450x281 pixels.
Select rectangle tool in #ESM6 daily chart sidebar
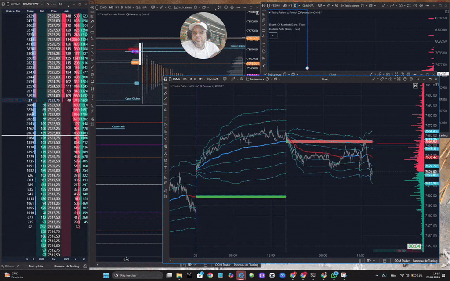(x=264, y=30)
